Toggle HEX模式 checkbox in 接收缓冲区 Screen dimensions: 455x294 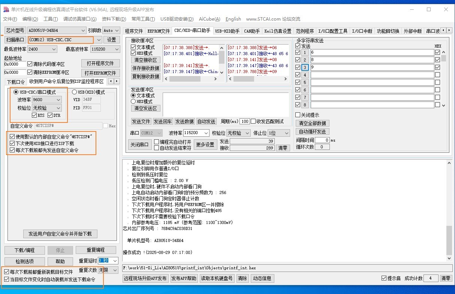[x=133, y=53]
